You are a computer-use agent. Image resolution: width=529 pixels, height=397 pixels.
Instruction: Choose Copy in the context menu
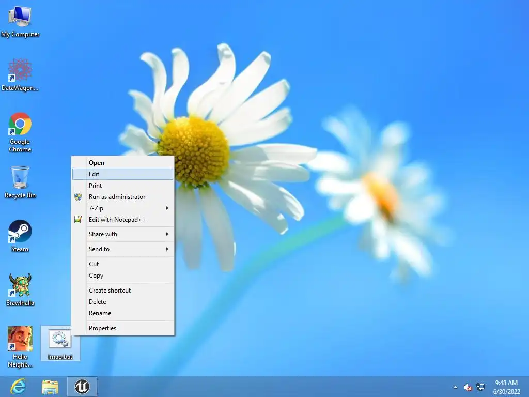(123, 276)
